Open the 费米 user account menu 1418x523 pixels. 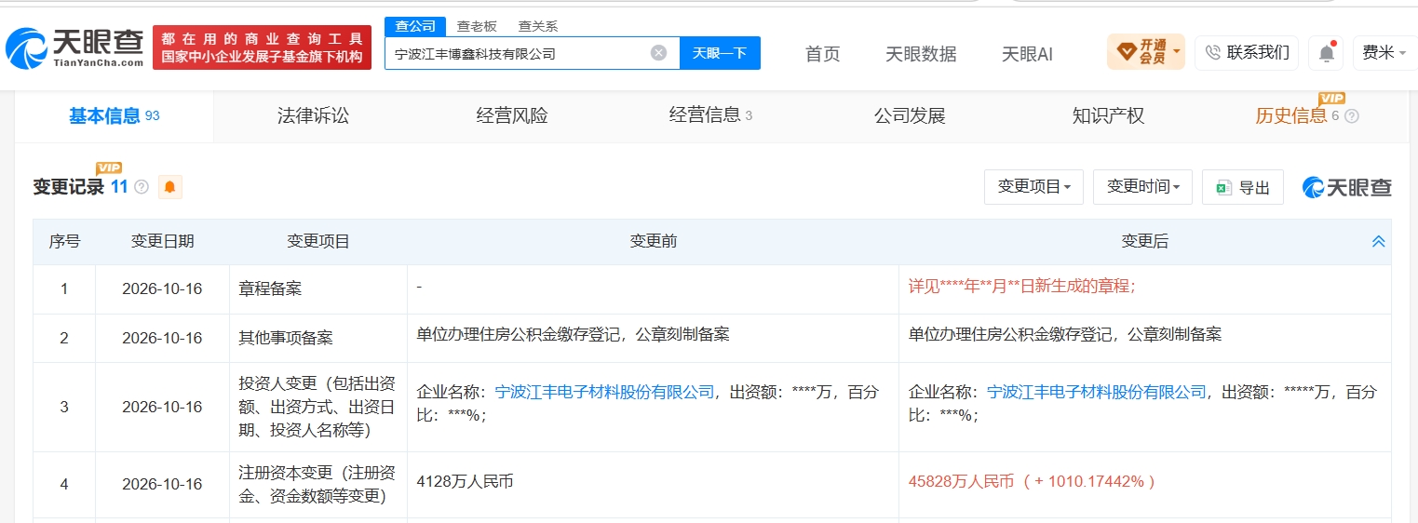pyautogui.click(x=1384, y=52)
